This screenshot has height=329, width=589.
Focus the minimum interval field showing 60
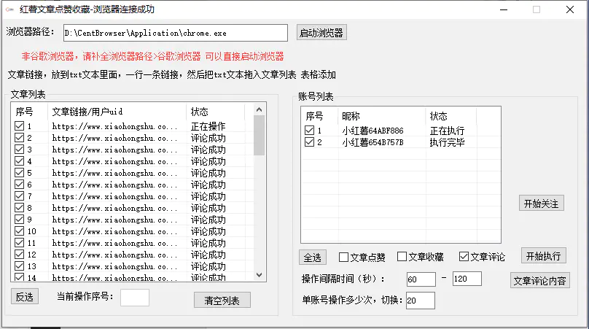click(421, 279)
